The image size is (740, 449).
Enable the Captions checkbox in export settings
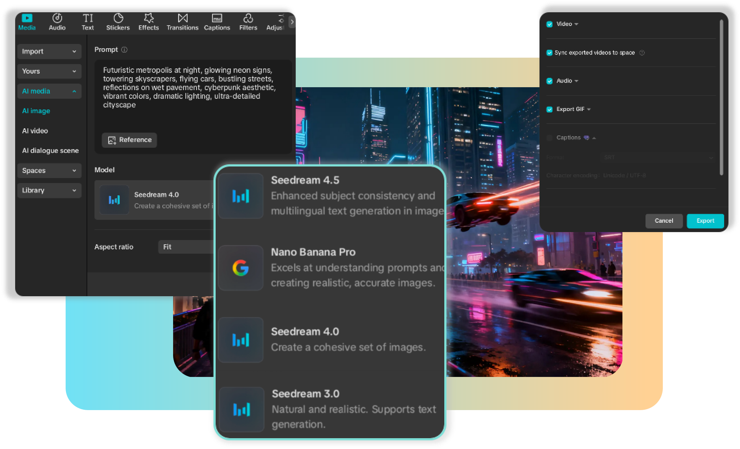click(549, 138)
